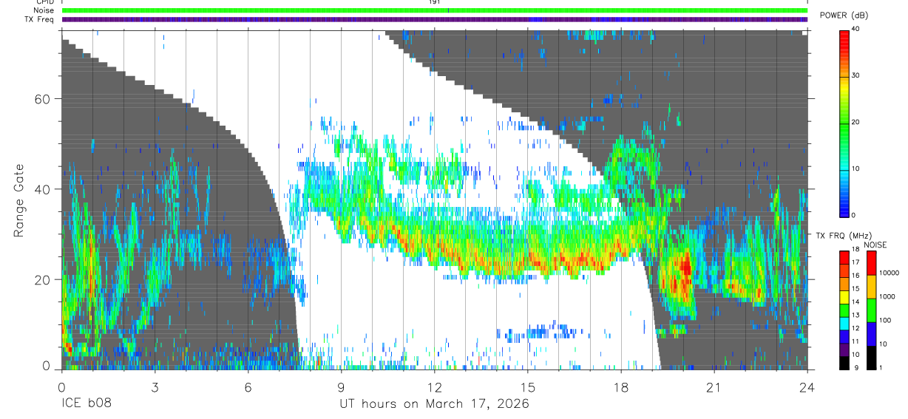Click the 'TX Freq' row label at top left

(x=38, y=19)
